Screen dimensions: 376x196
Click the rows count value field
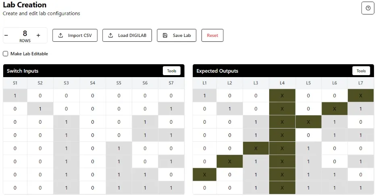click(x=25, y=34)
